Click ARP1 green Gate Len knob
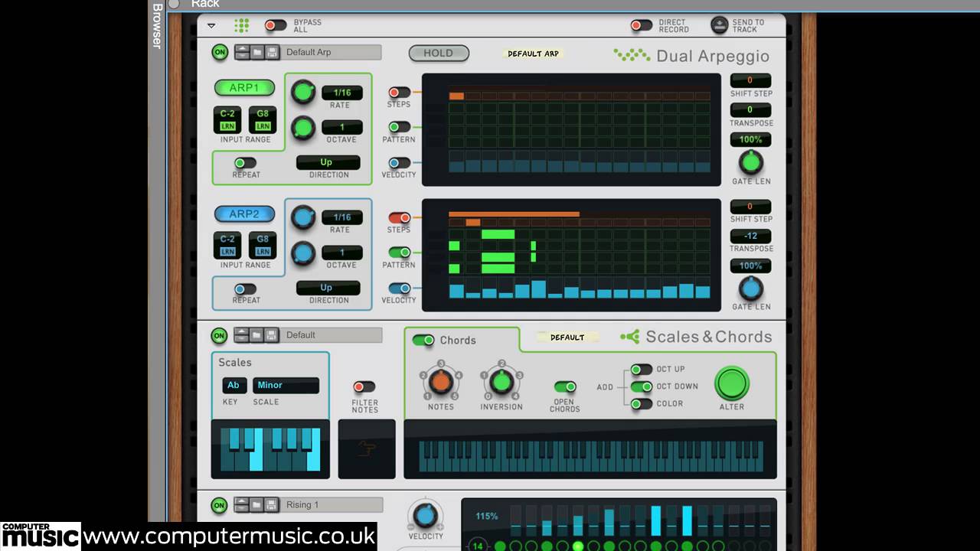The image size is (980, 551). (751, 162)
